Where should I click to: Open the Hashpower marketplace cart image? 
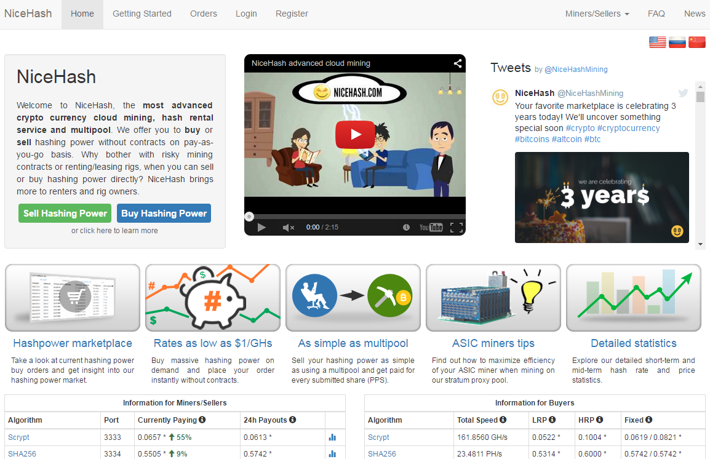(73, 298)
